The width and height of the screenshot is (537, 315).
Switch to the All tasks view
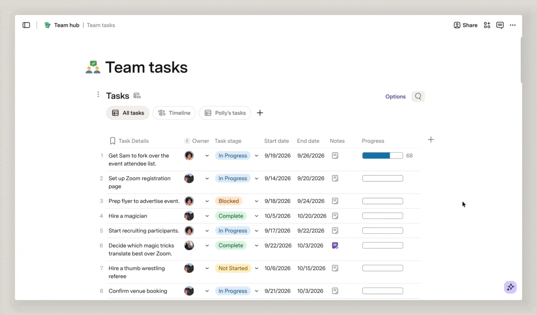(x=128, y=113)
